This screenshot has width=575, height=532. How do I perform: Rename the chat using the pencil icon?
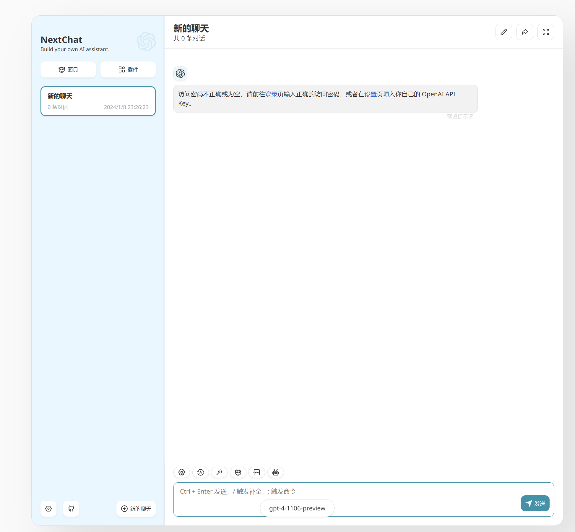point(503,32)
